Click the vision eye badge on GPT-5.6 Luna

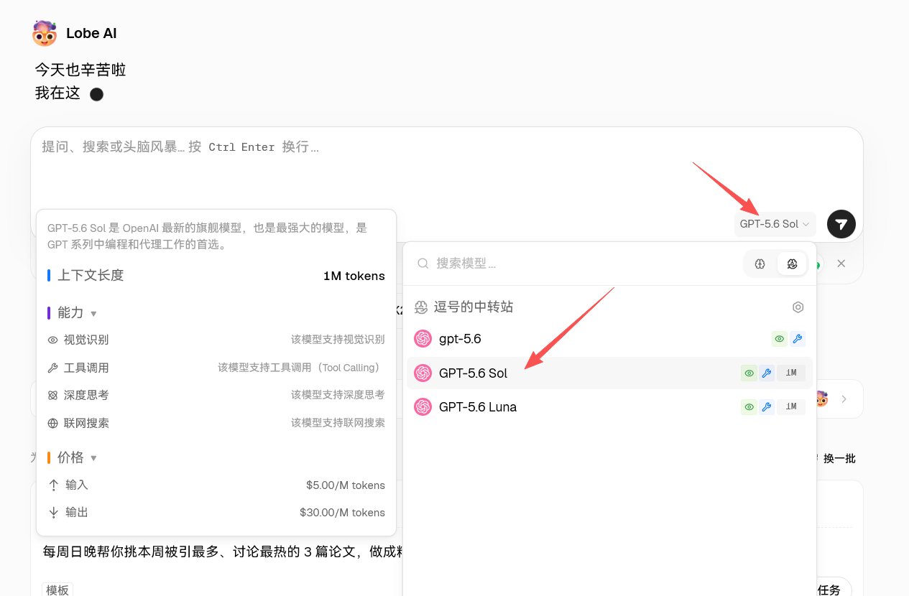tap(749, 407)
